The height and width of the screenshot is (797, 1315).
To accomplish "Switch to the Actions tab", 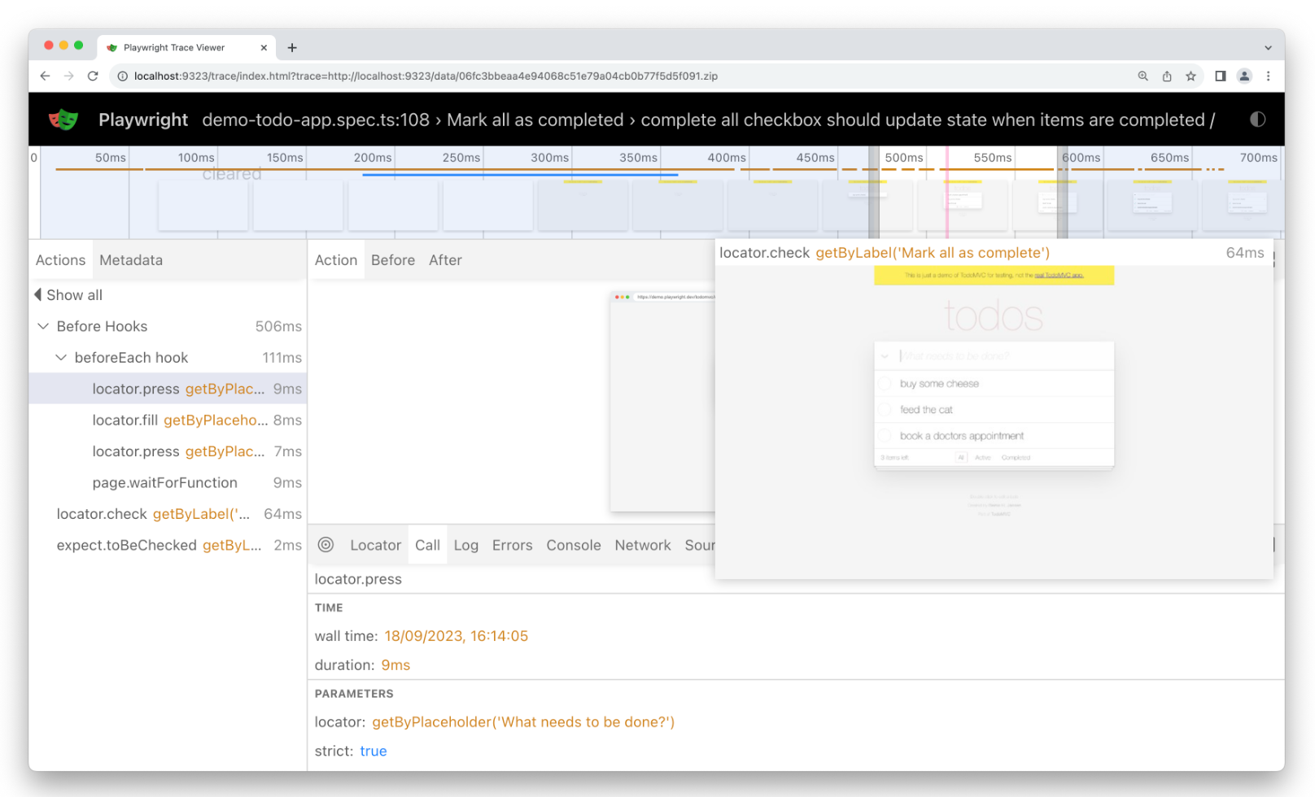I will (x=60, y=260).
